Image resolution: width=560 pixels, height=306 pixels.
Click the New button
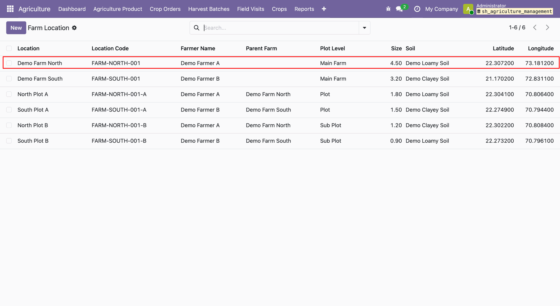pos(16,28)
